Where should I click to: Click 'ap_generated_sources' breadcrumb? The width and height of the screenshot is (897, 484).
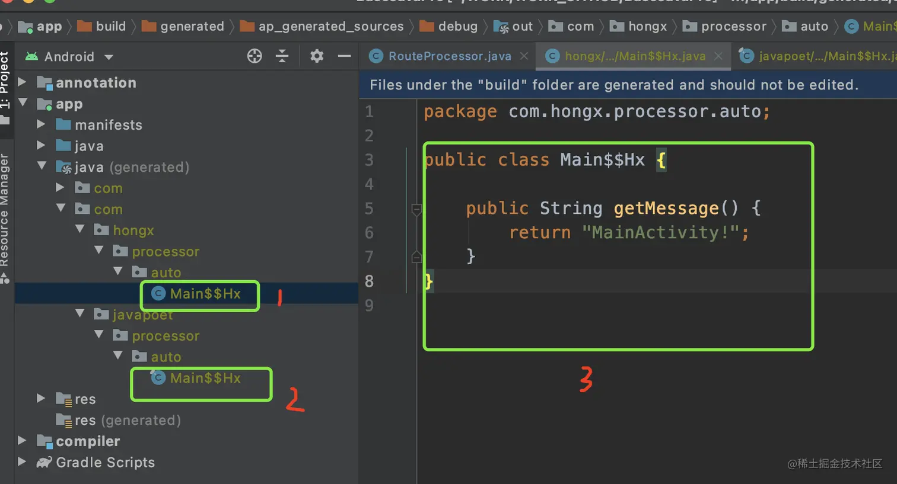331,26
